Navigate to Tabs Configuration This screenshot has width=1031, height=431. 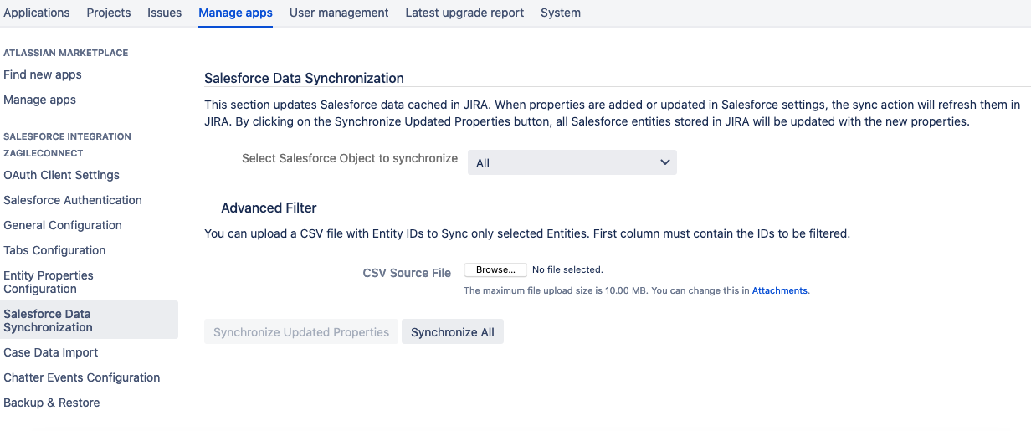[x=54, y=250]
